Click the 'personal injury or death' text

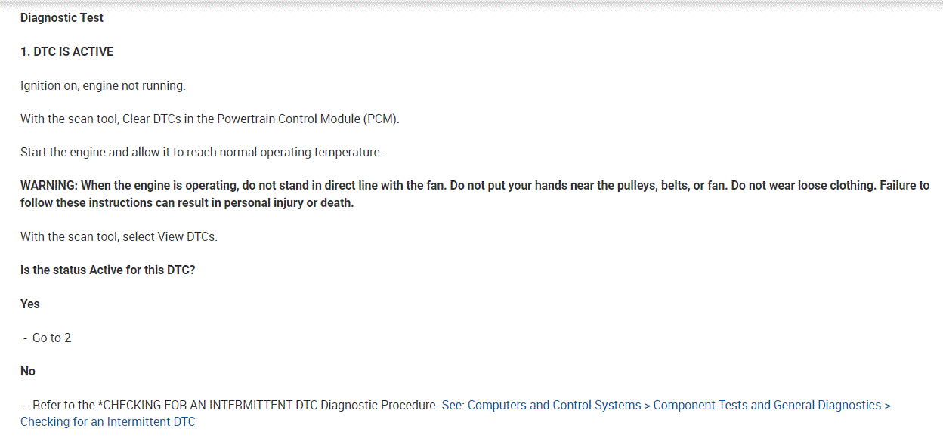coord(289,203)
